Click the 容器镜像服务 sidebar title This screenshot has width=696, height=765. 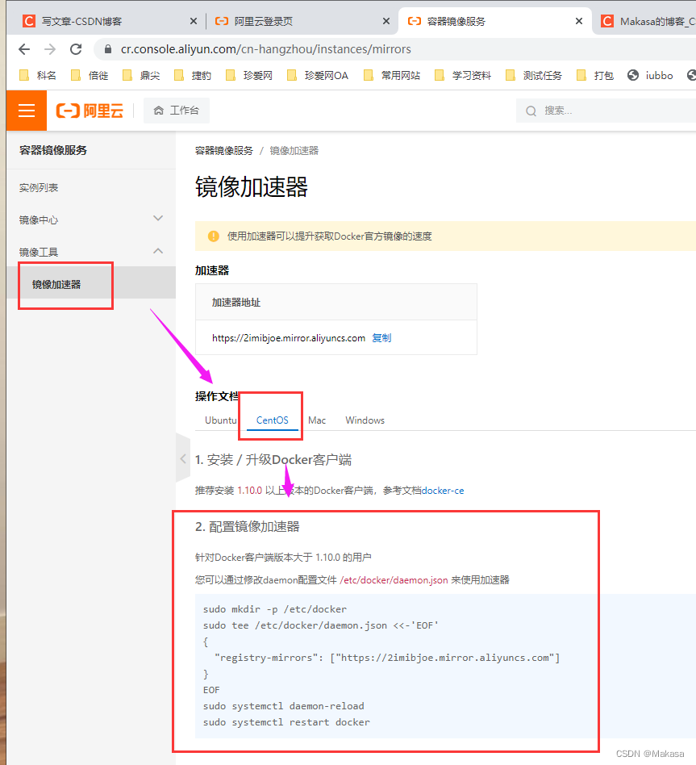pyautogui.click(x=53, y=150)
